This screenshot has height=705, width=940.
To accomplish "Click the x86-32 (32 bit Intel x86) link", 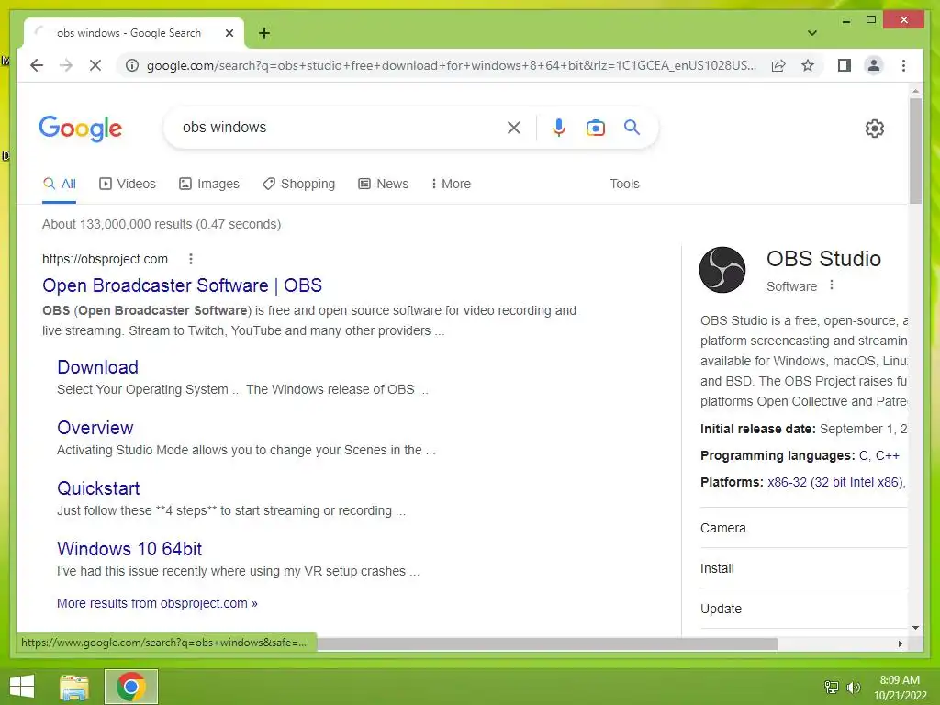I will (836, 482).
